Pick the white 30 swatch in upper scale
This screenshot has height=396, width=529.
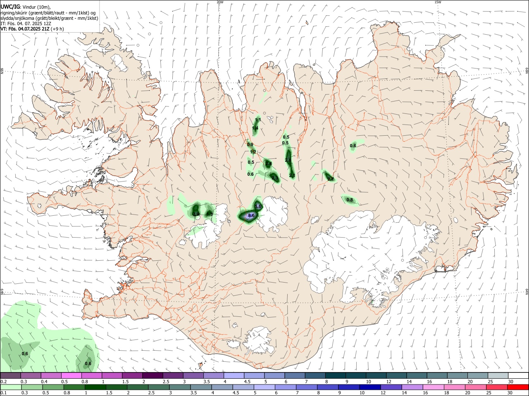click(518, 375)
